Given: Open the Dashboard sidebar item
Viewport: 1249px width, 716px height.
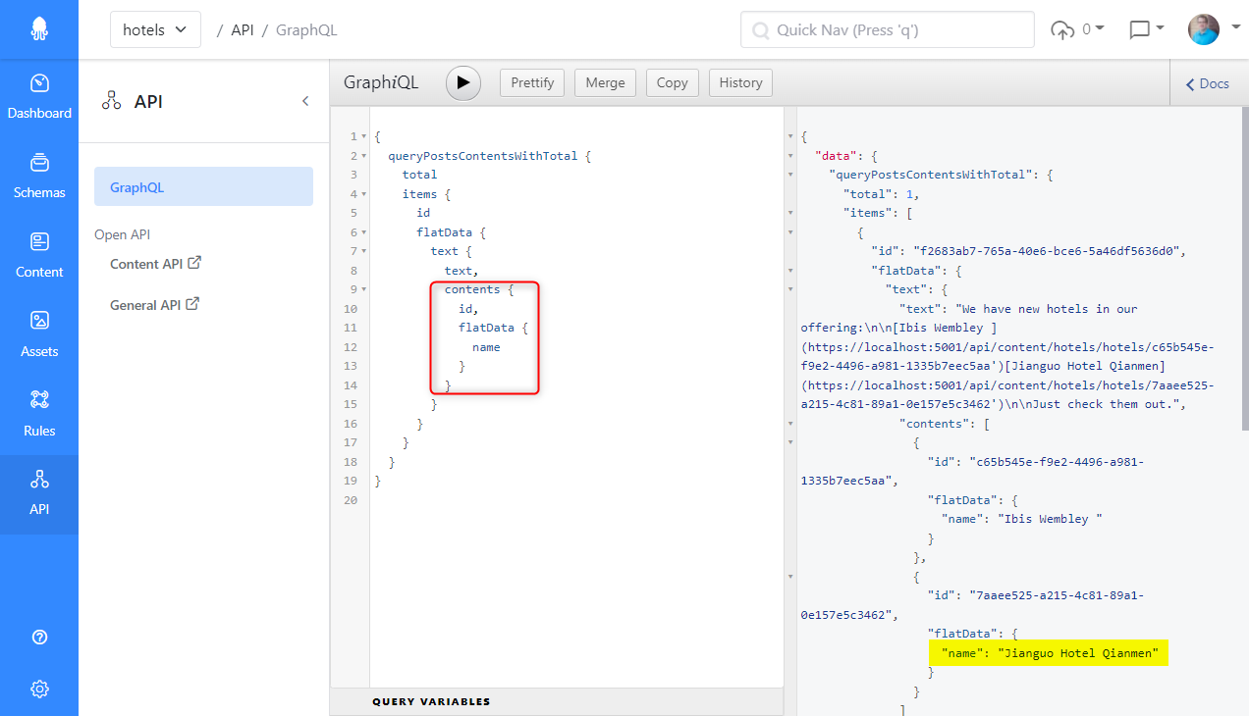Looking at the screenshot, I should coord(39,98).
